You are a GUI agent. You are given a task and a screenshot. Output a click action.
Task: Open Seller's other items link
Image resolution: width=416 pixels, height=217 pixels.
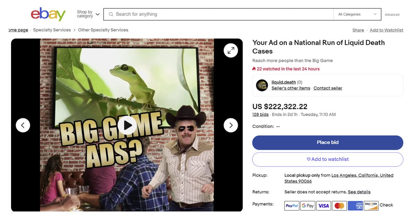point(291,88)
